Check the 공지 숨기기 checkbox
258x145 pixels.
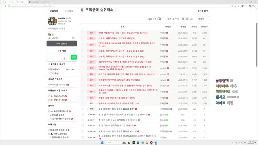(x=165, y=19)
